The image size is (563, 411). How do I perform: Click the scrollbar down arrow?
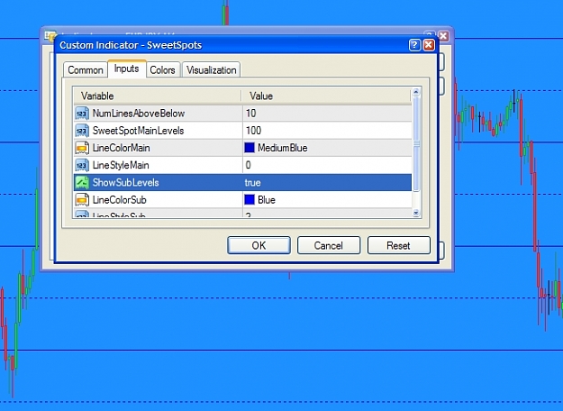pos(416,213)
